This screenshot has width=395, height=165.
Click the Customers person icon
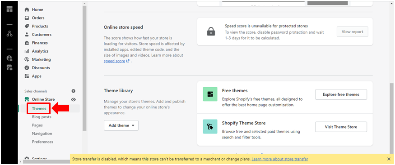tap(27, 34)
